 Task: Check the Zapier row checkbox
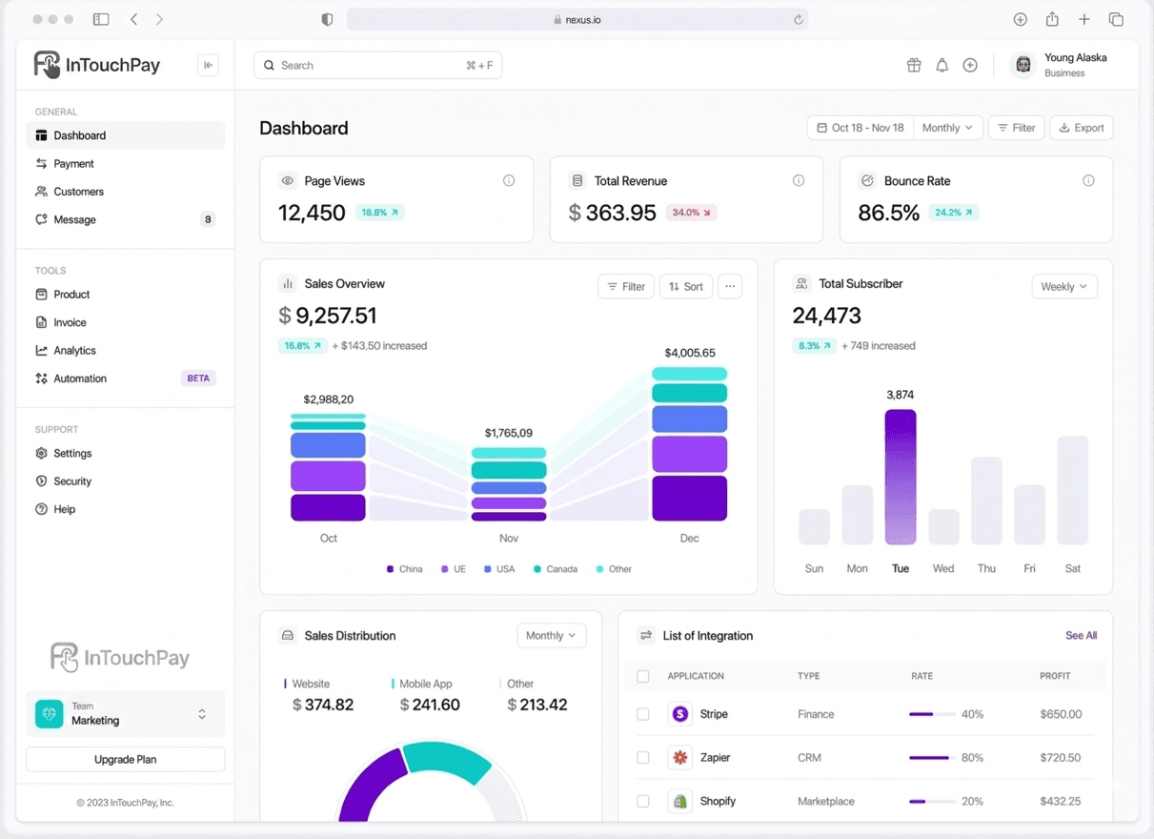(x=642, y=757)
